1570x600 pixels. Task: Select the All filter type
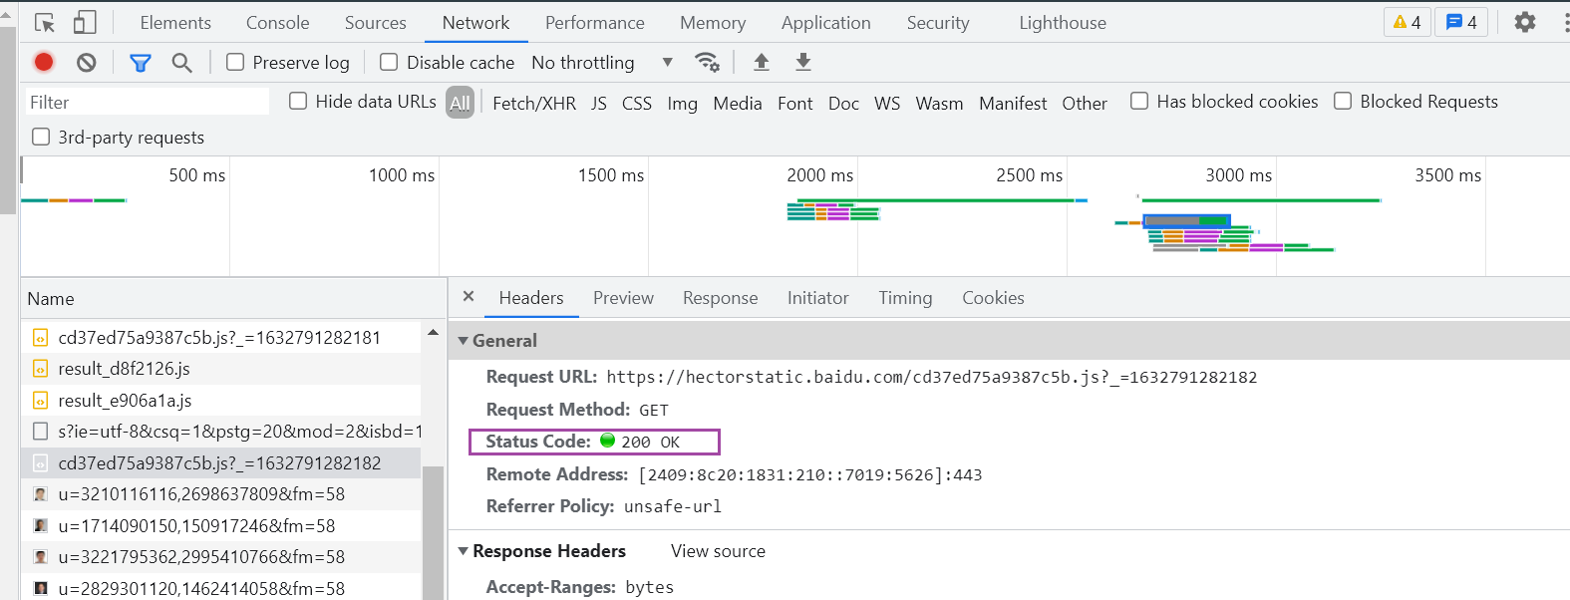point(460,102)
